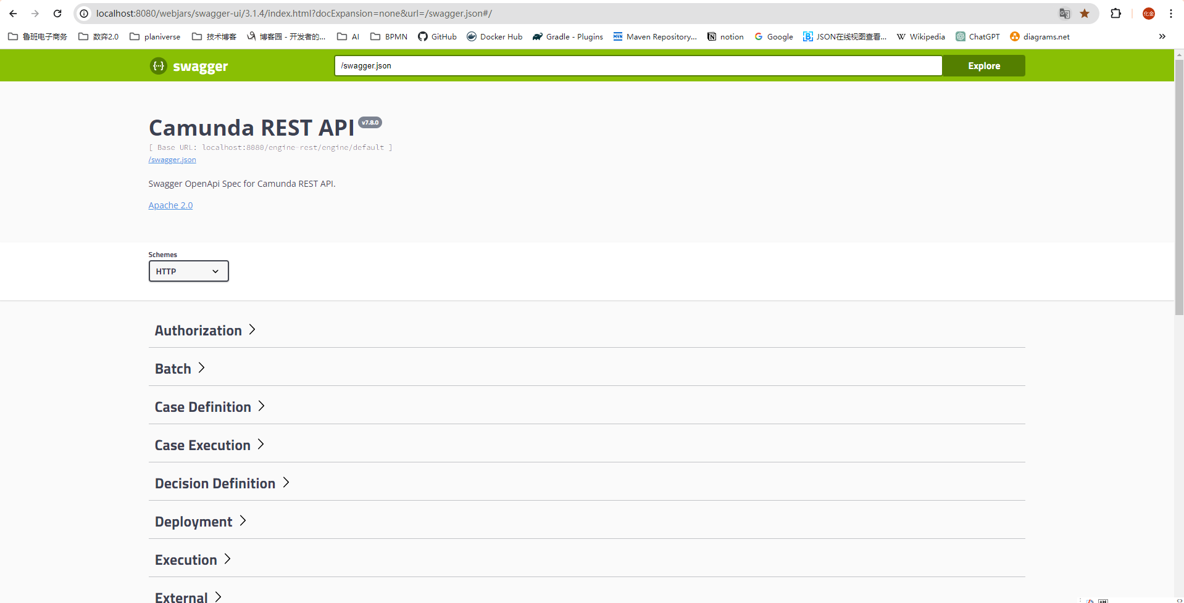
Task: Open the BPMN bookmark folder
Action: 389,36
